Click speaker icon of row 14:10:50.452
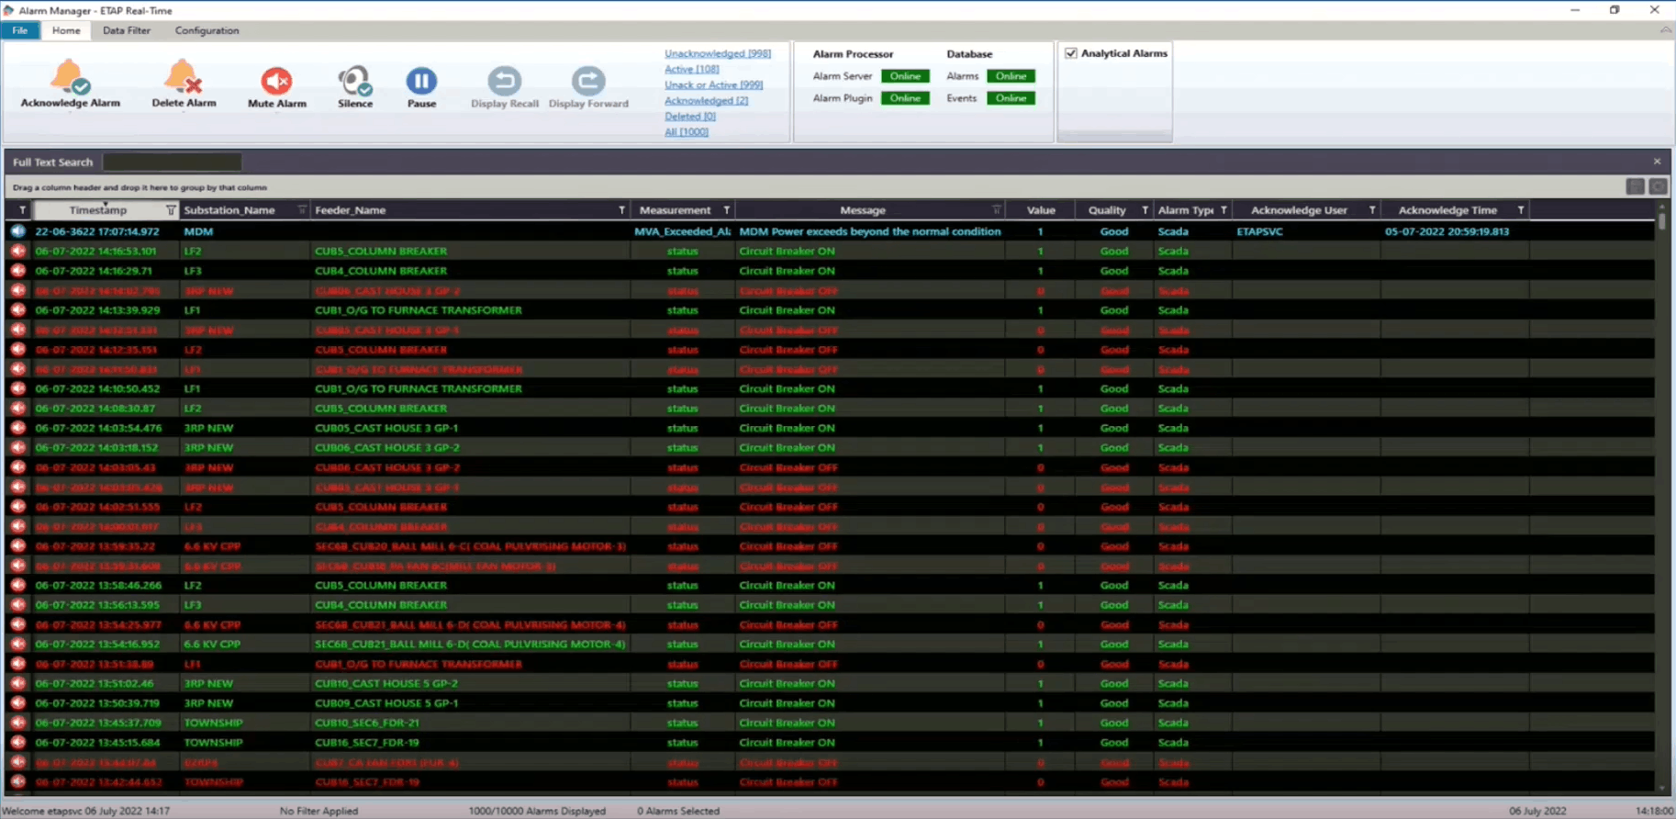Image resolution: width=1676 pixels, height=819 pixels. tap(17, 388)
